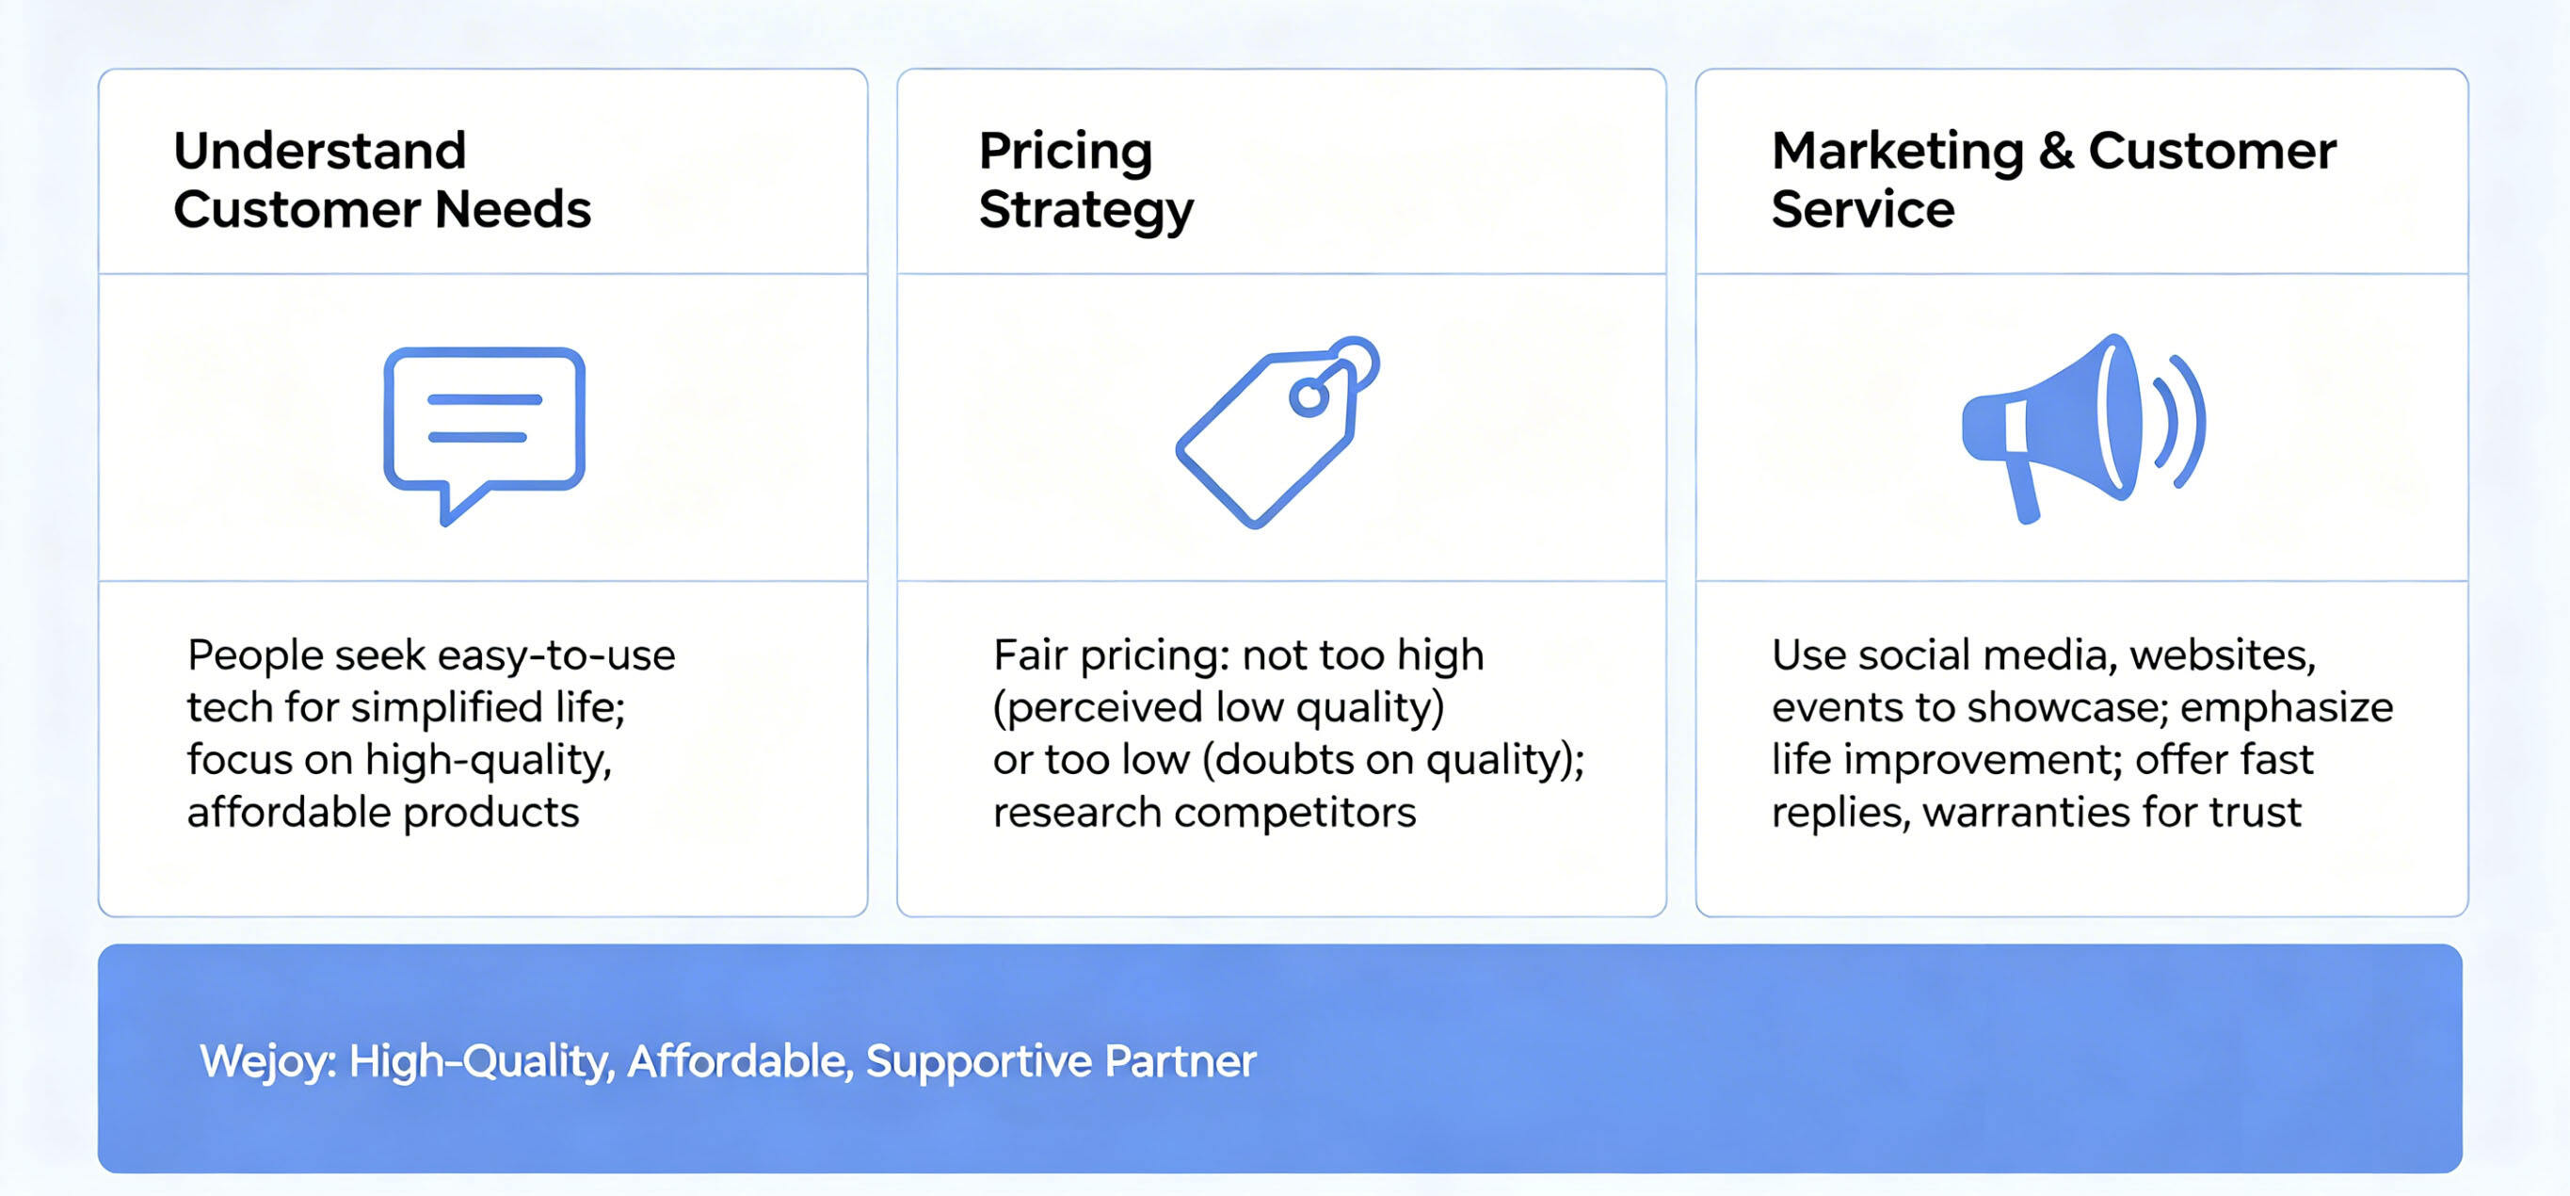Viewport: 2570px width, 1196px height.
Task: Select the "Pricing Strategy" heading
Action: 1085,180
